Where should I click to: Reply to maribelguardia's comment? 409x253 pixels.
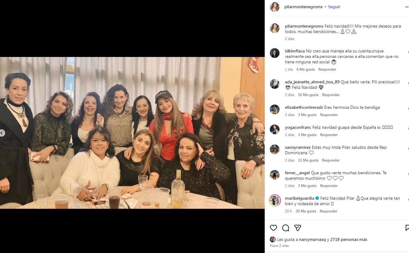[328, 211]
